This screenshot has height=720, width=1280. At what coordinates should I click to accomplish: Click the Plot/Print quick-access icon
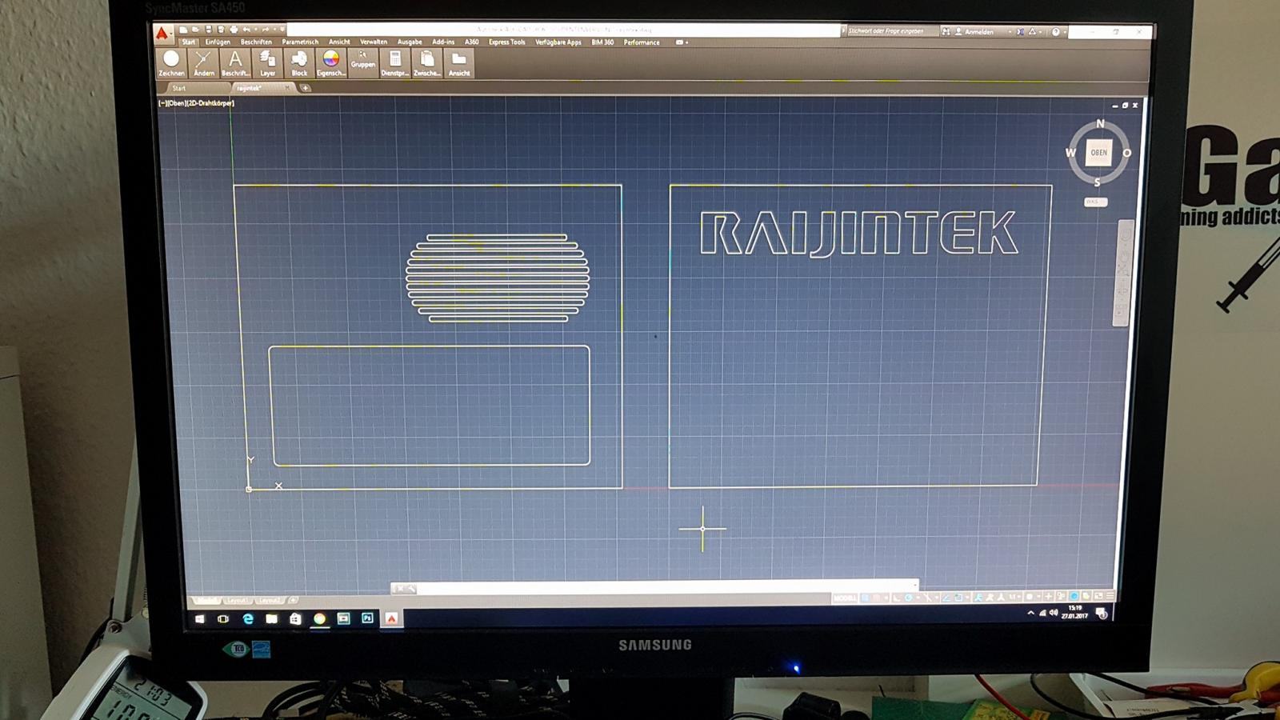pyautogui.click(x=234, y=30)
